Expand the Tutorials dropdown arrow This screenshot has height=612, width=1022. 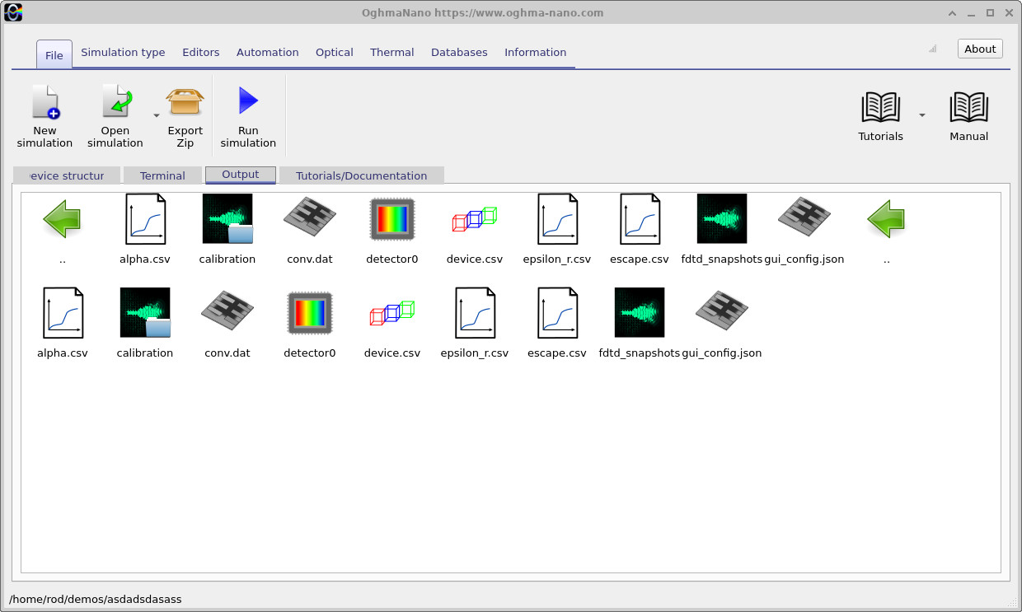(922, 115)
